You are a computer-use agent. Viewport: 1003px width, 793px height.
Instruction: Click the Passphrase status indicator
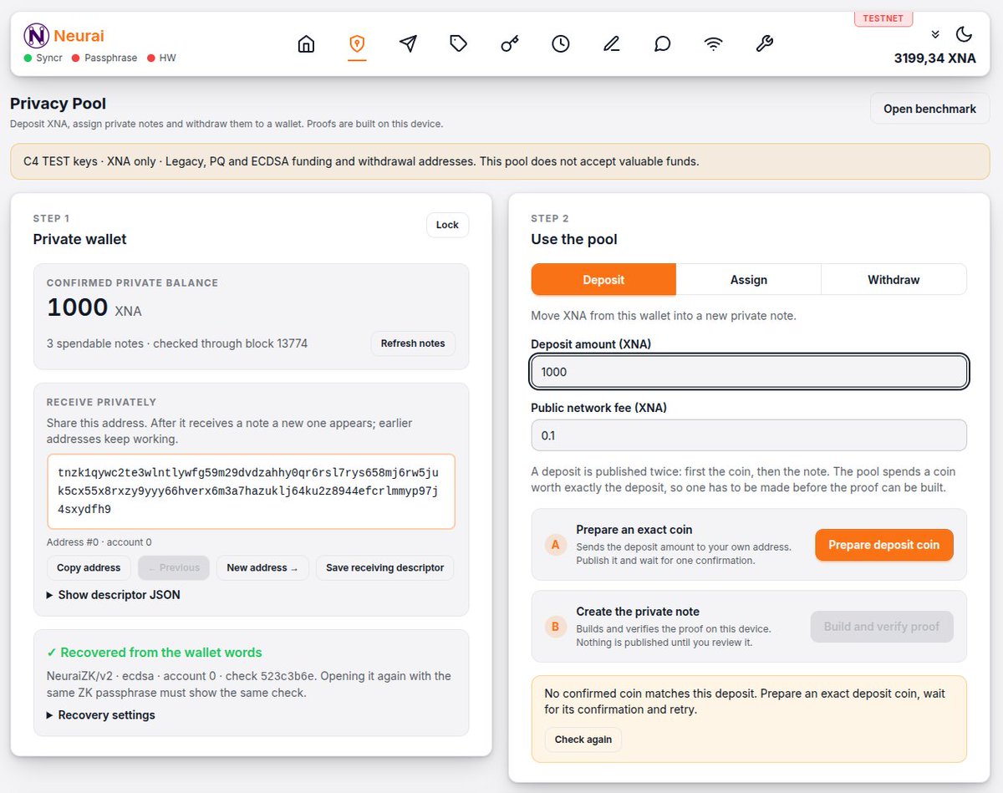pyautogui.click(x=104, y=58)
